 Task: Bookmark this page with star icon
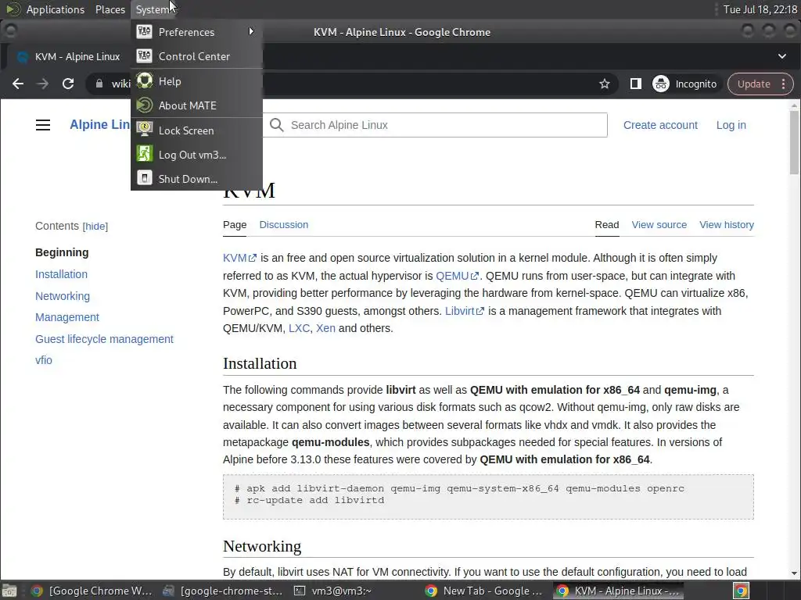point(605,84)
